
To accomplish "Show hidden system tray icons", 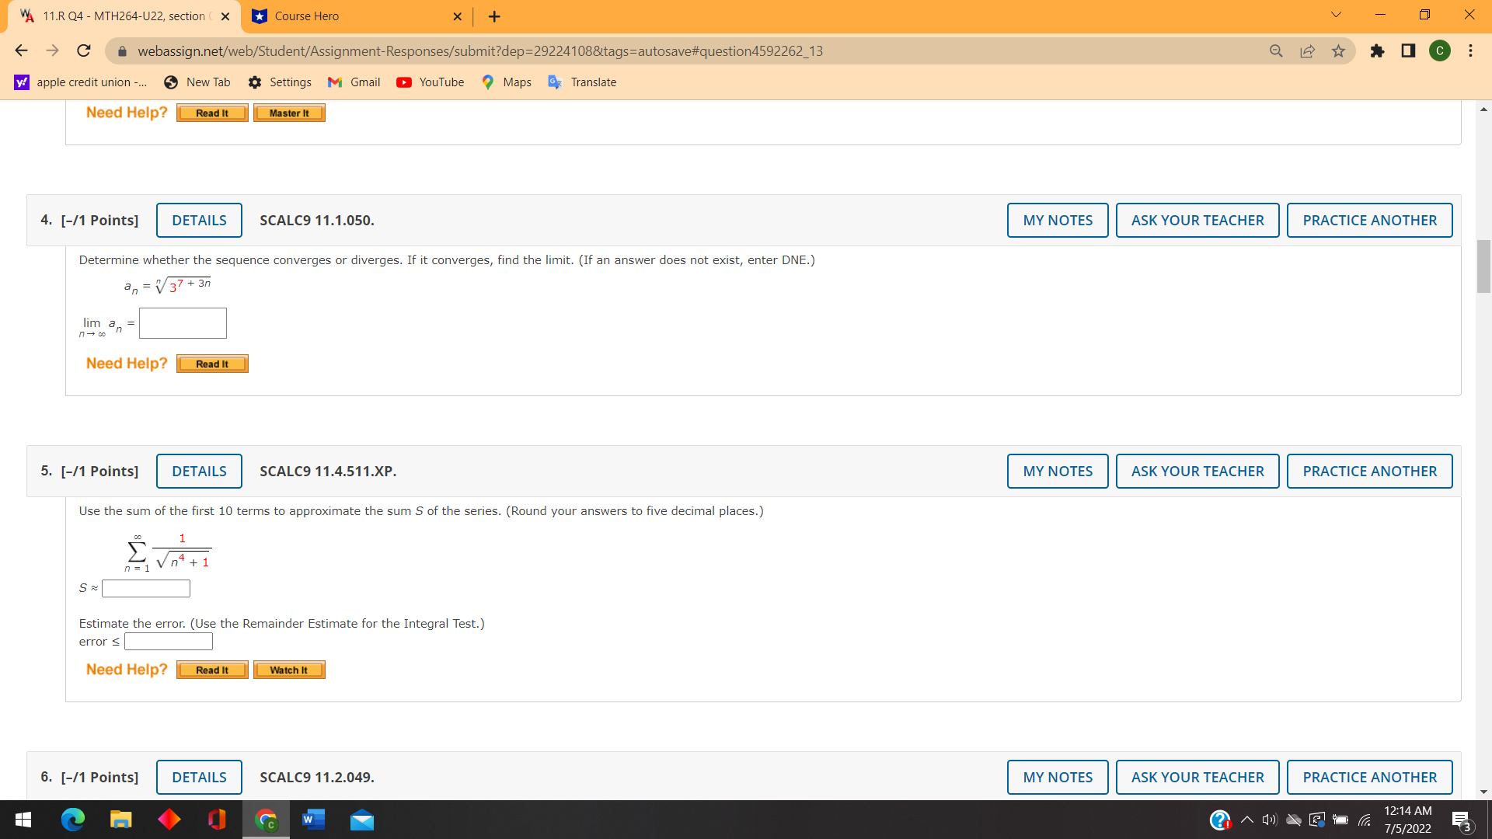I will coord(1247,820).
